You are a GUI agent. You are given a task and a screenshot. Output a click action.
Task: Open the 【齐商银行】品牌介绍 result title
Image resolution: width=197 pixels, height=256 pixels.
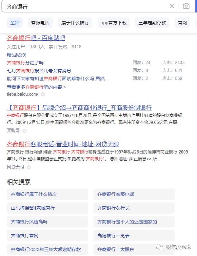[79, 107]
